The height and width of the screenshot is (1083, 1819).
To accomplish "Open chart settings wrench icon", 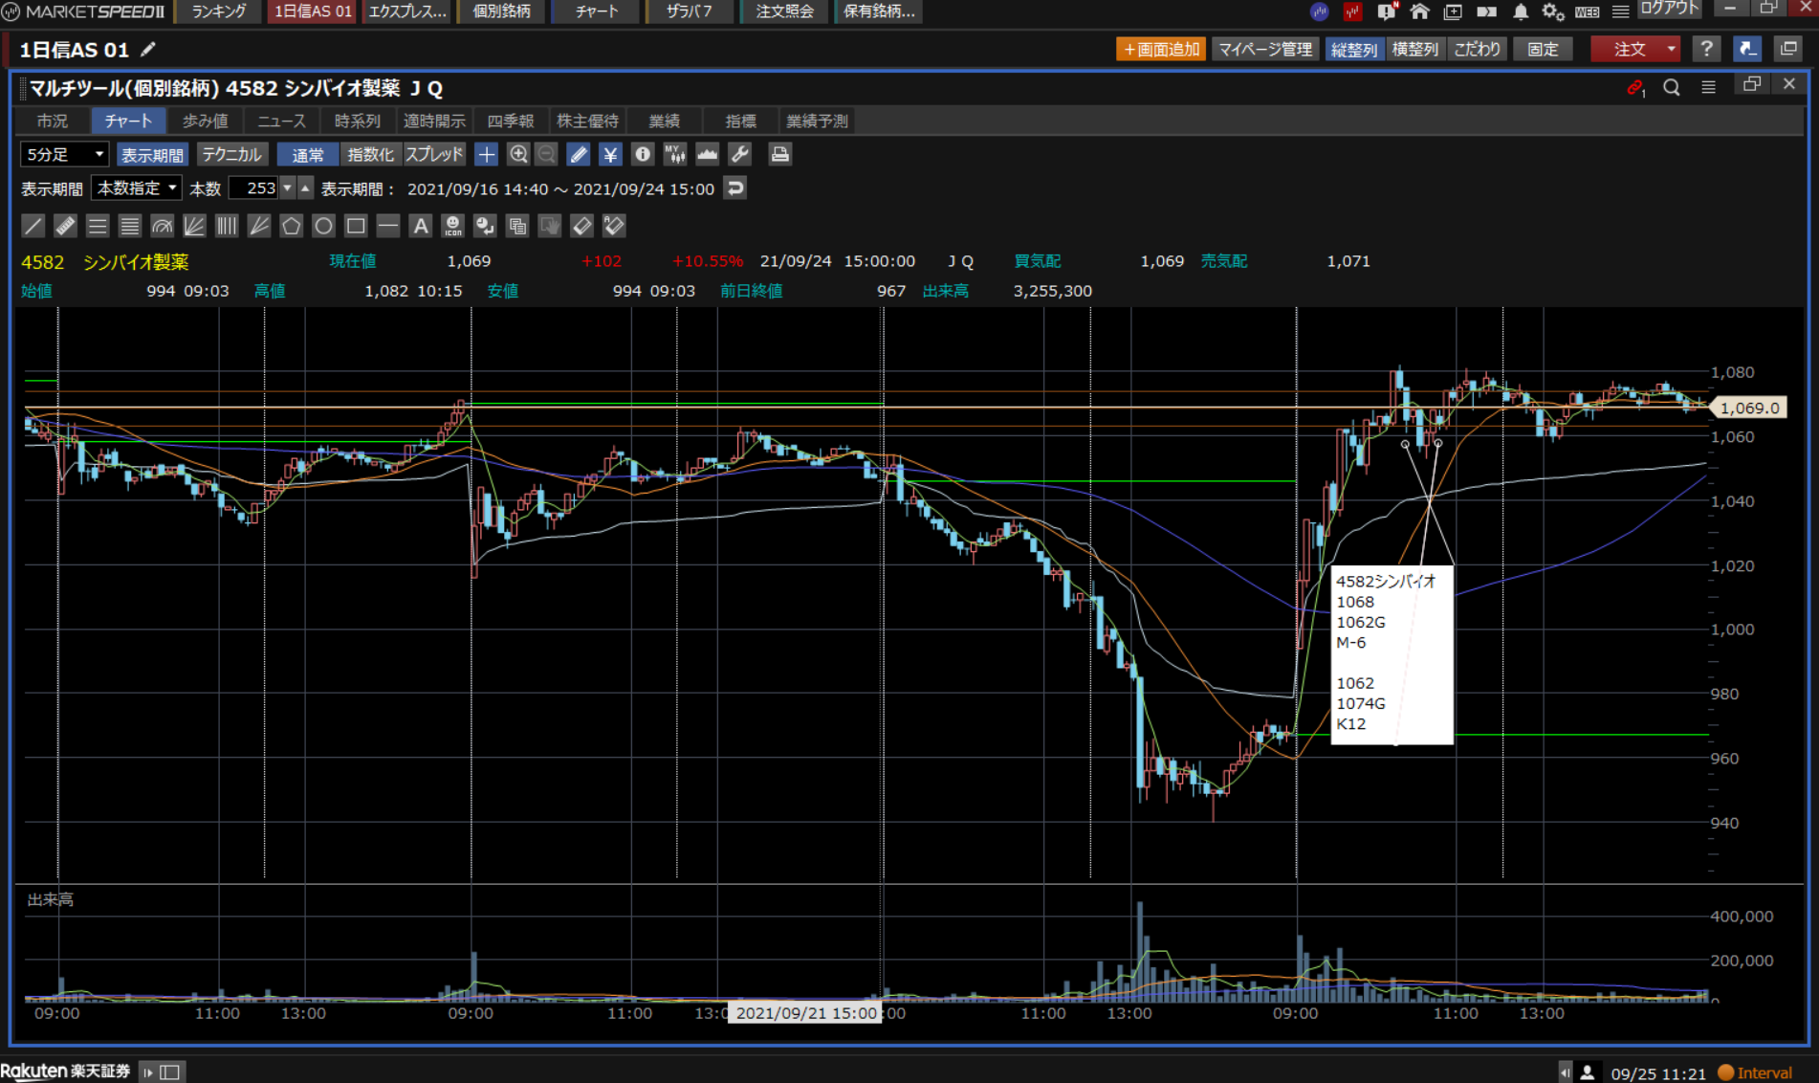I will [x=739, y=154].
